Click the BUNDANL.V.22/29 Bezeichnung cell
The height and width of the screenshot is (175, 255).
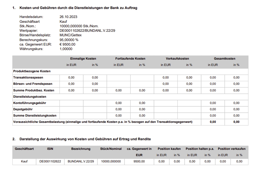coord(81,162)
